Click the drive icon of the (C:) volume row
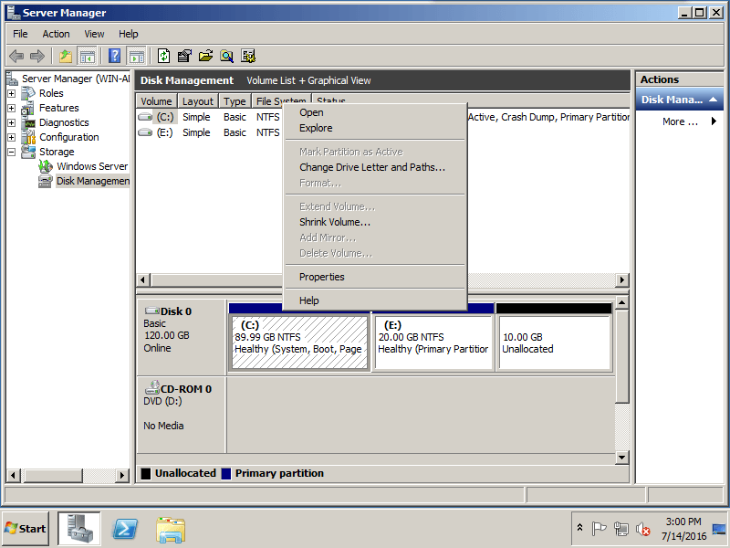730x548 pixels. tap(145, 117)
